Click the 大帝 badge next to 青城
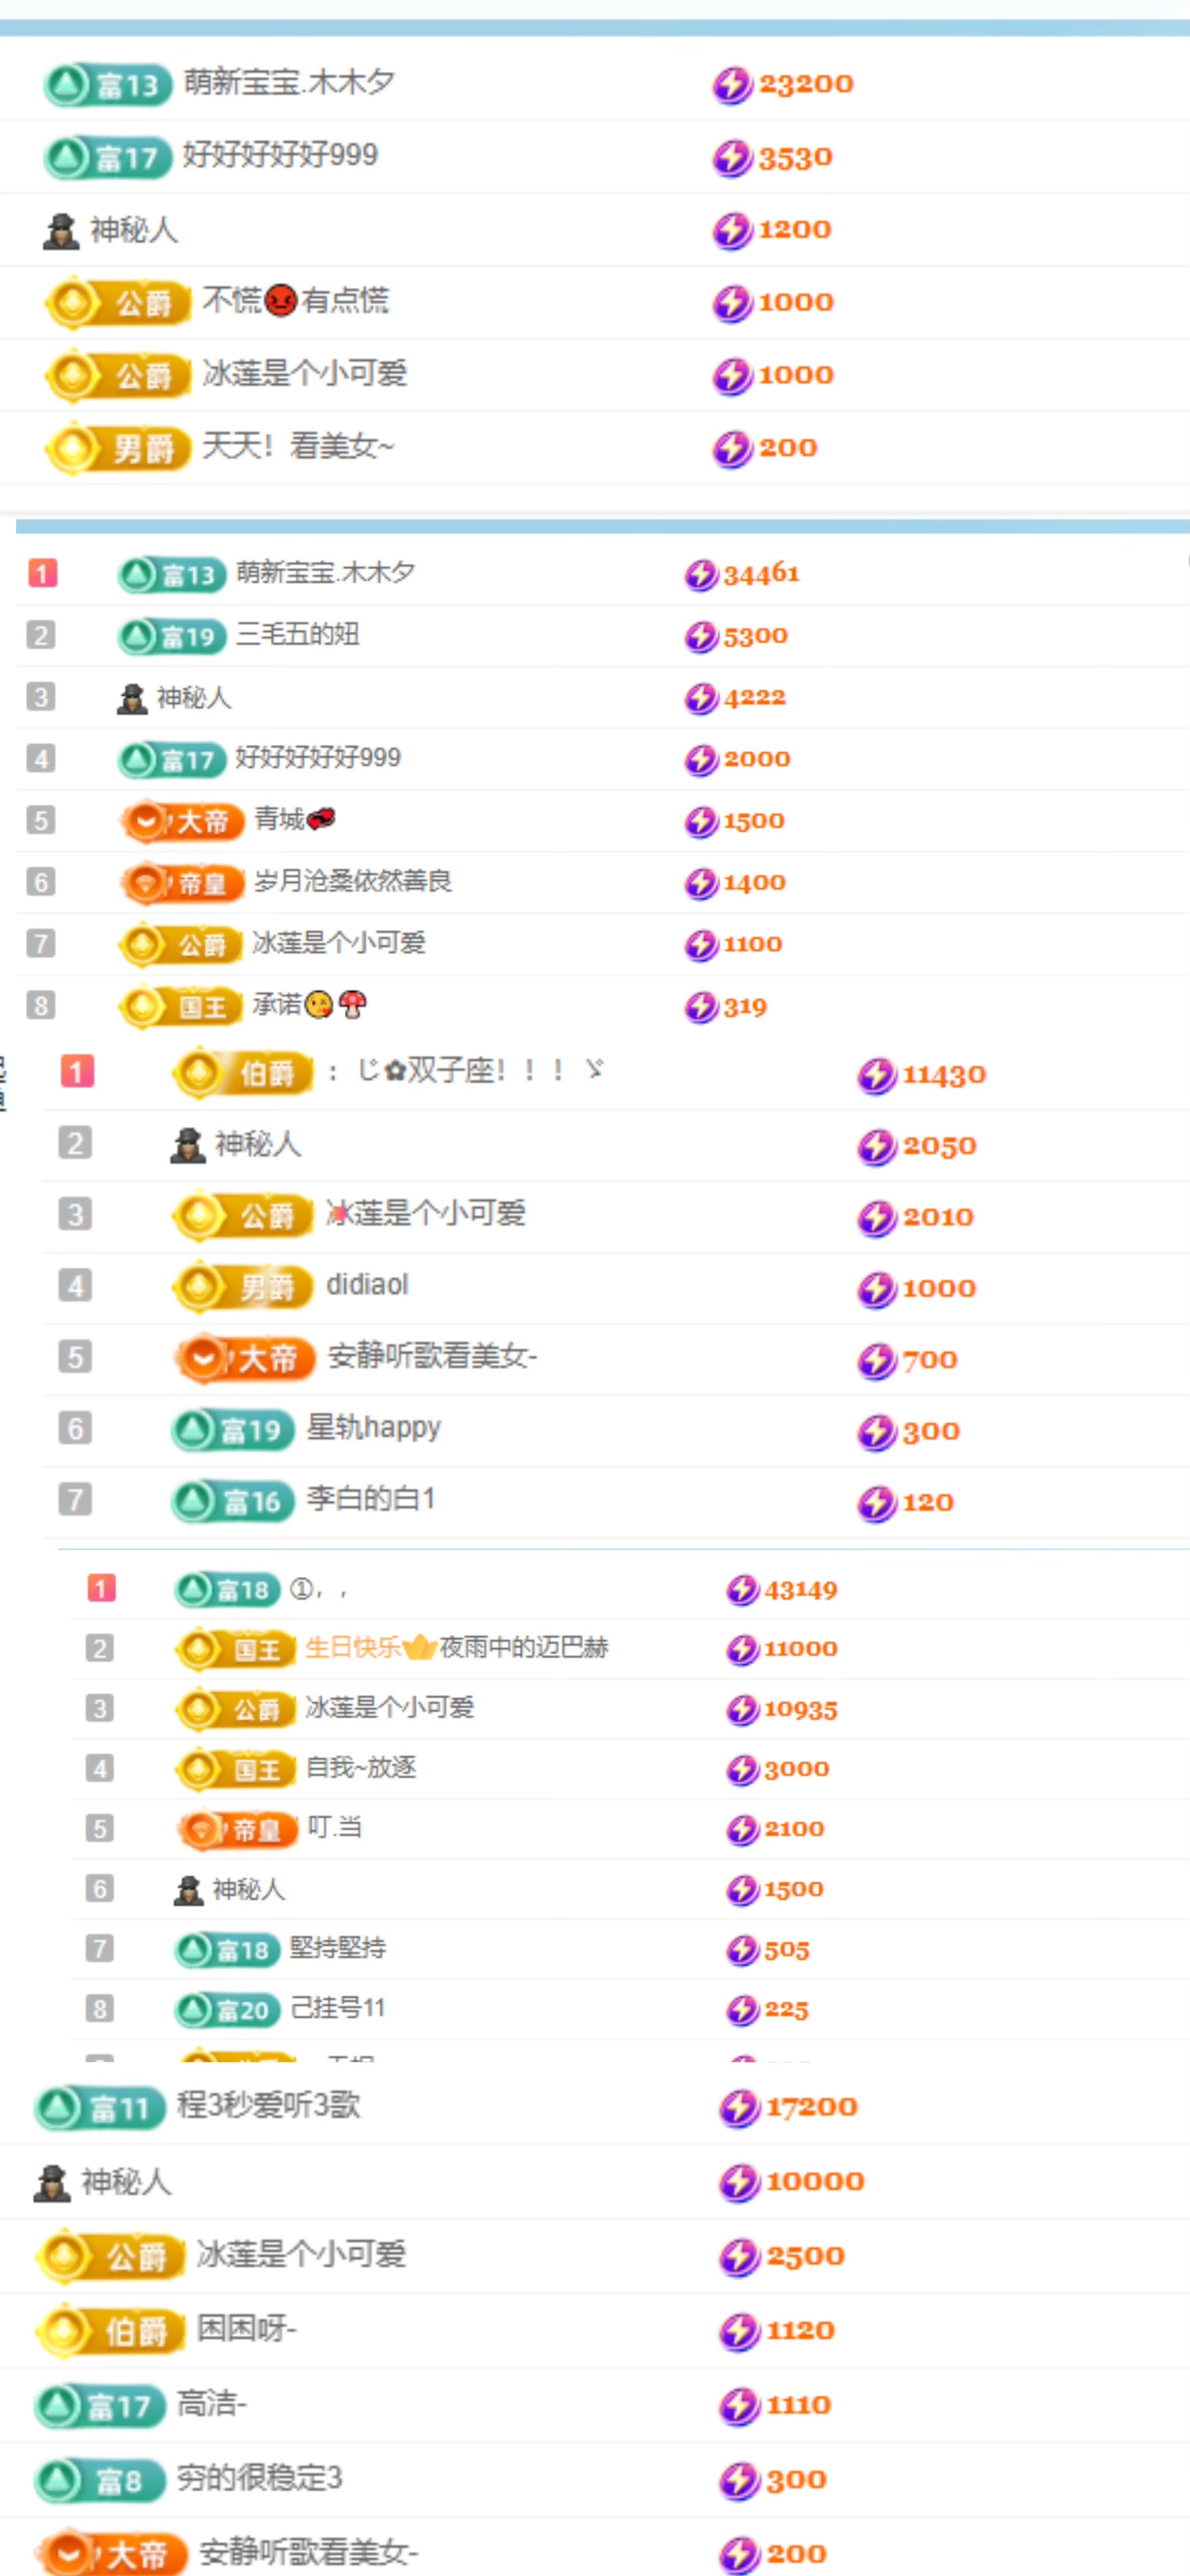 183,821
